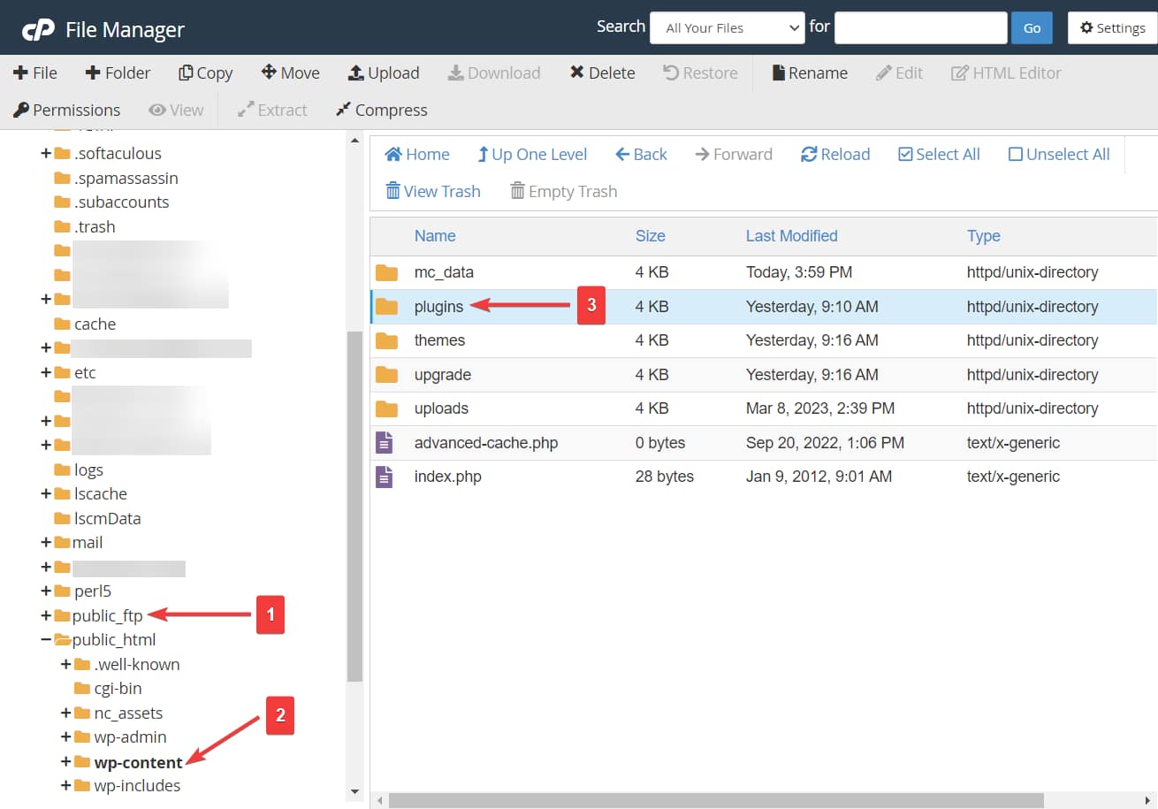Create a new file using the File icon
This screenshot has width=1158, height=809.
pyautogui.click(x=34, y=73)
